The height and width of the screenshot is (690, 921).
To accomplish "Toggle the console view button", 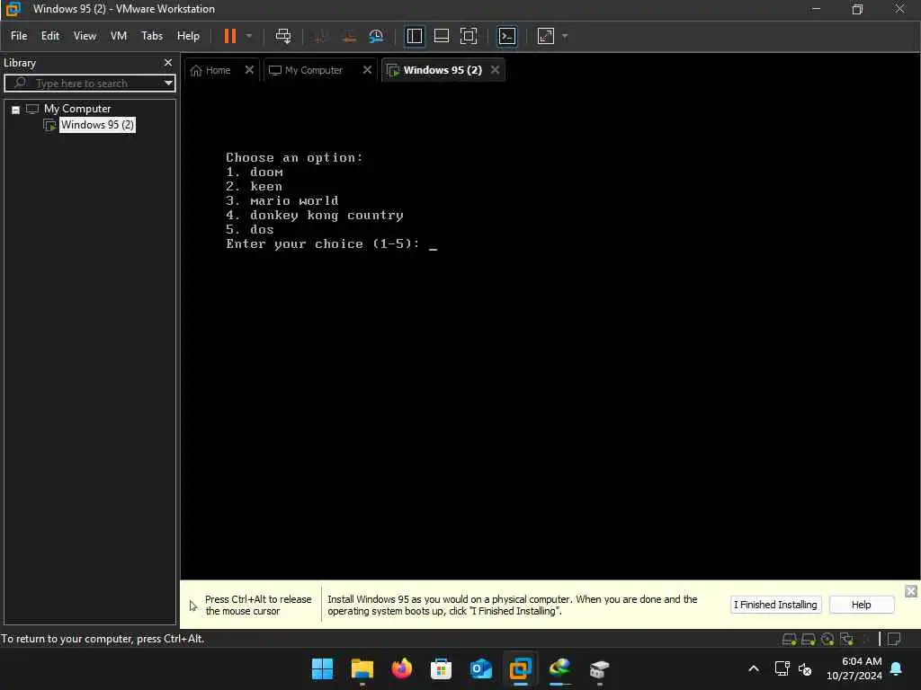I will pos(507,36).
